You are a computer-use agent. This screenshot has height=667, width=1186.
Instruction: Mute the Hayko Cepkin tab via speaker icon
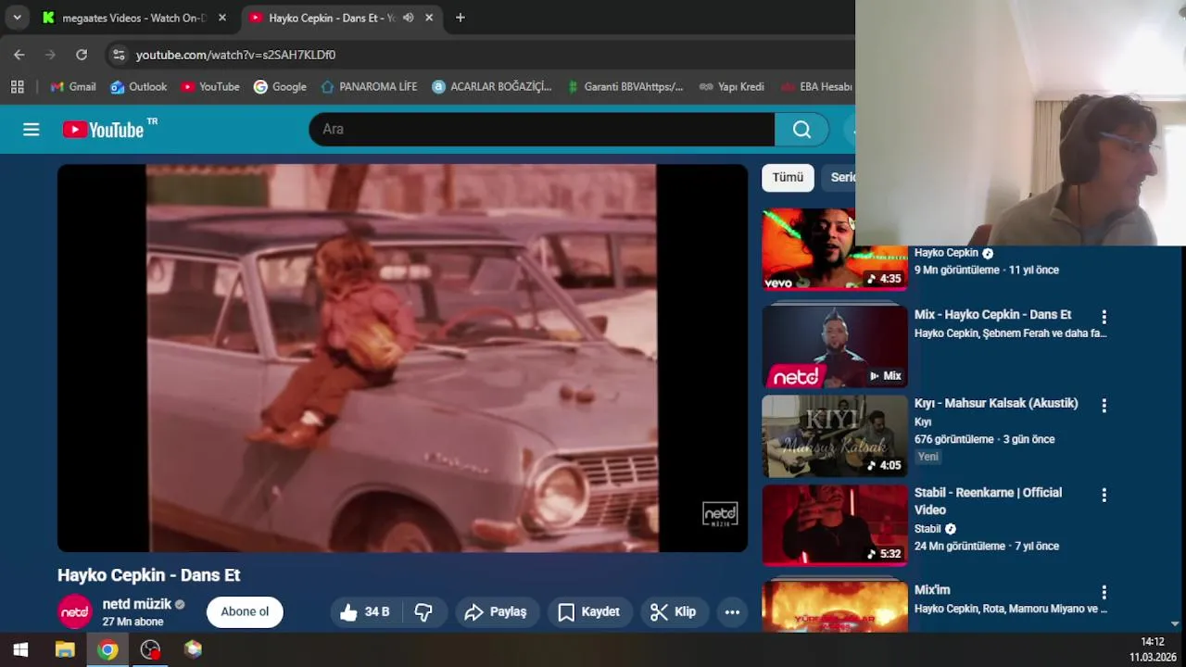408,18
